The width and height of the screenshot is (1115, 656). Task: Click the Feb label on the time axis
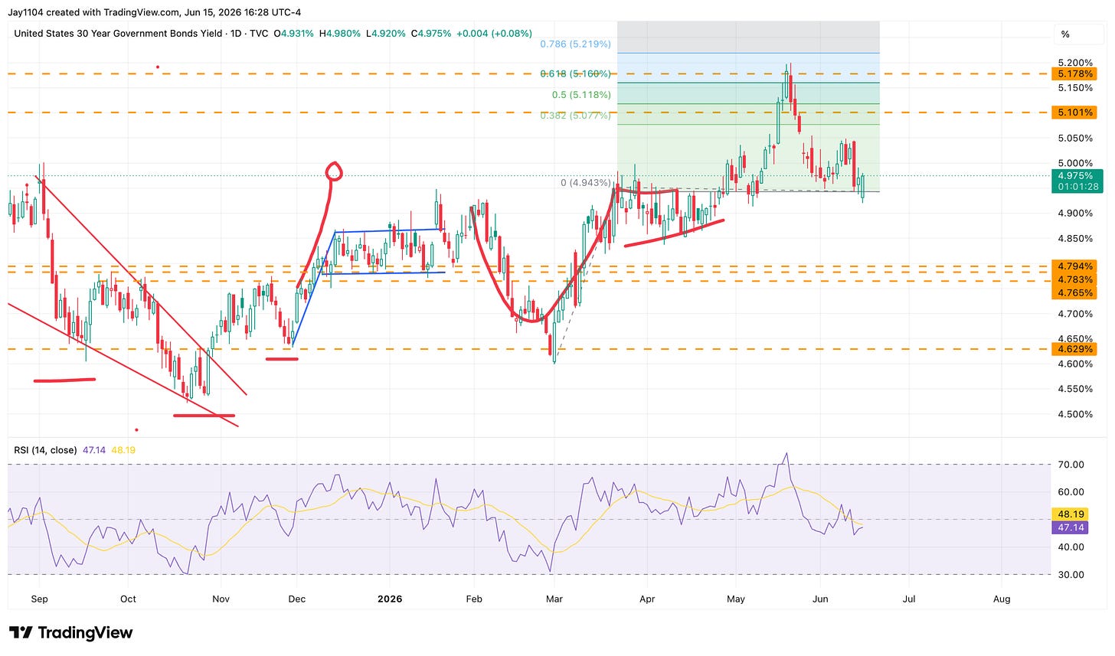pos(474,599)
